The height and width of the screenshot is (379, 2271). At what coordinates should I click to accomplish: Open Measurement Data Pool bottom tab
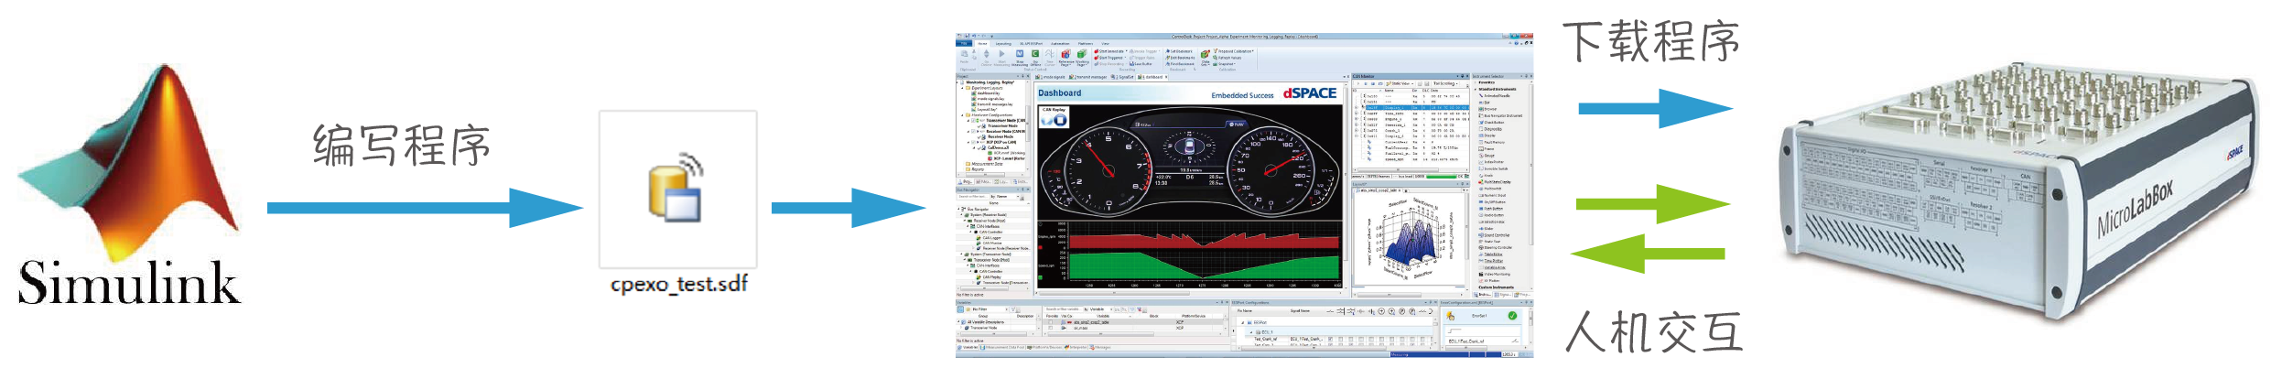pyautogui.click(x=1003, y=347)
